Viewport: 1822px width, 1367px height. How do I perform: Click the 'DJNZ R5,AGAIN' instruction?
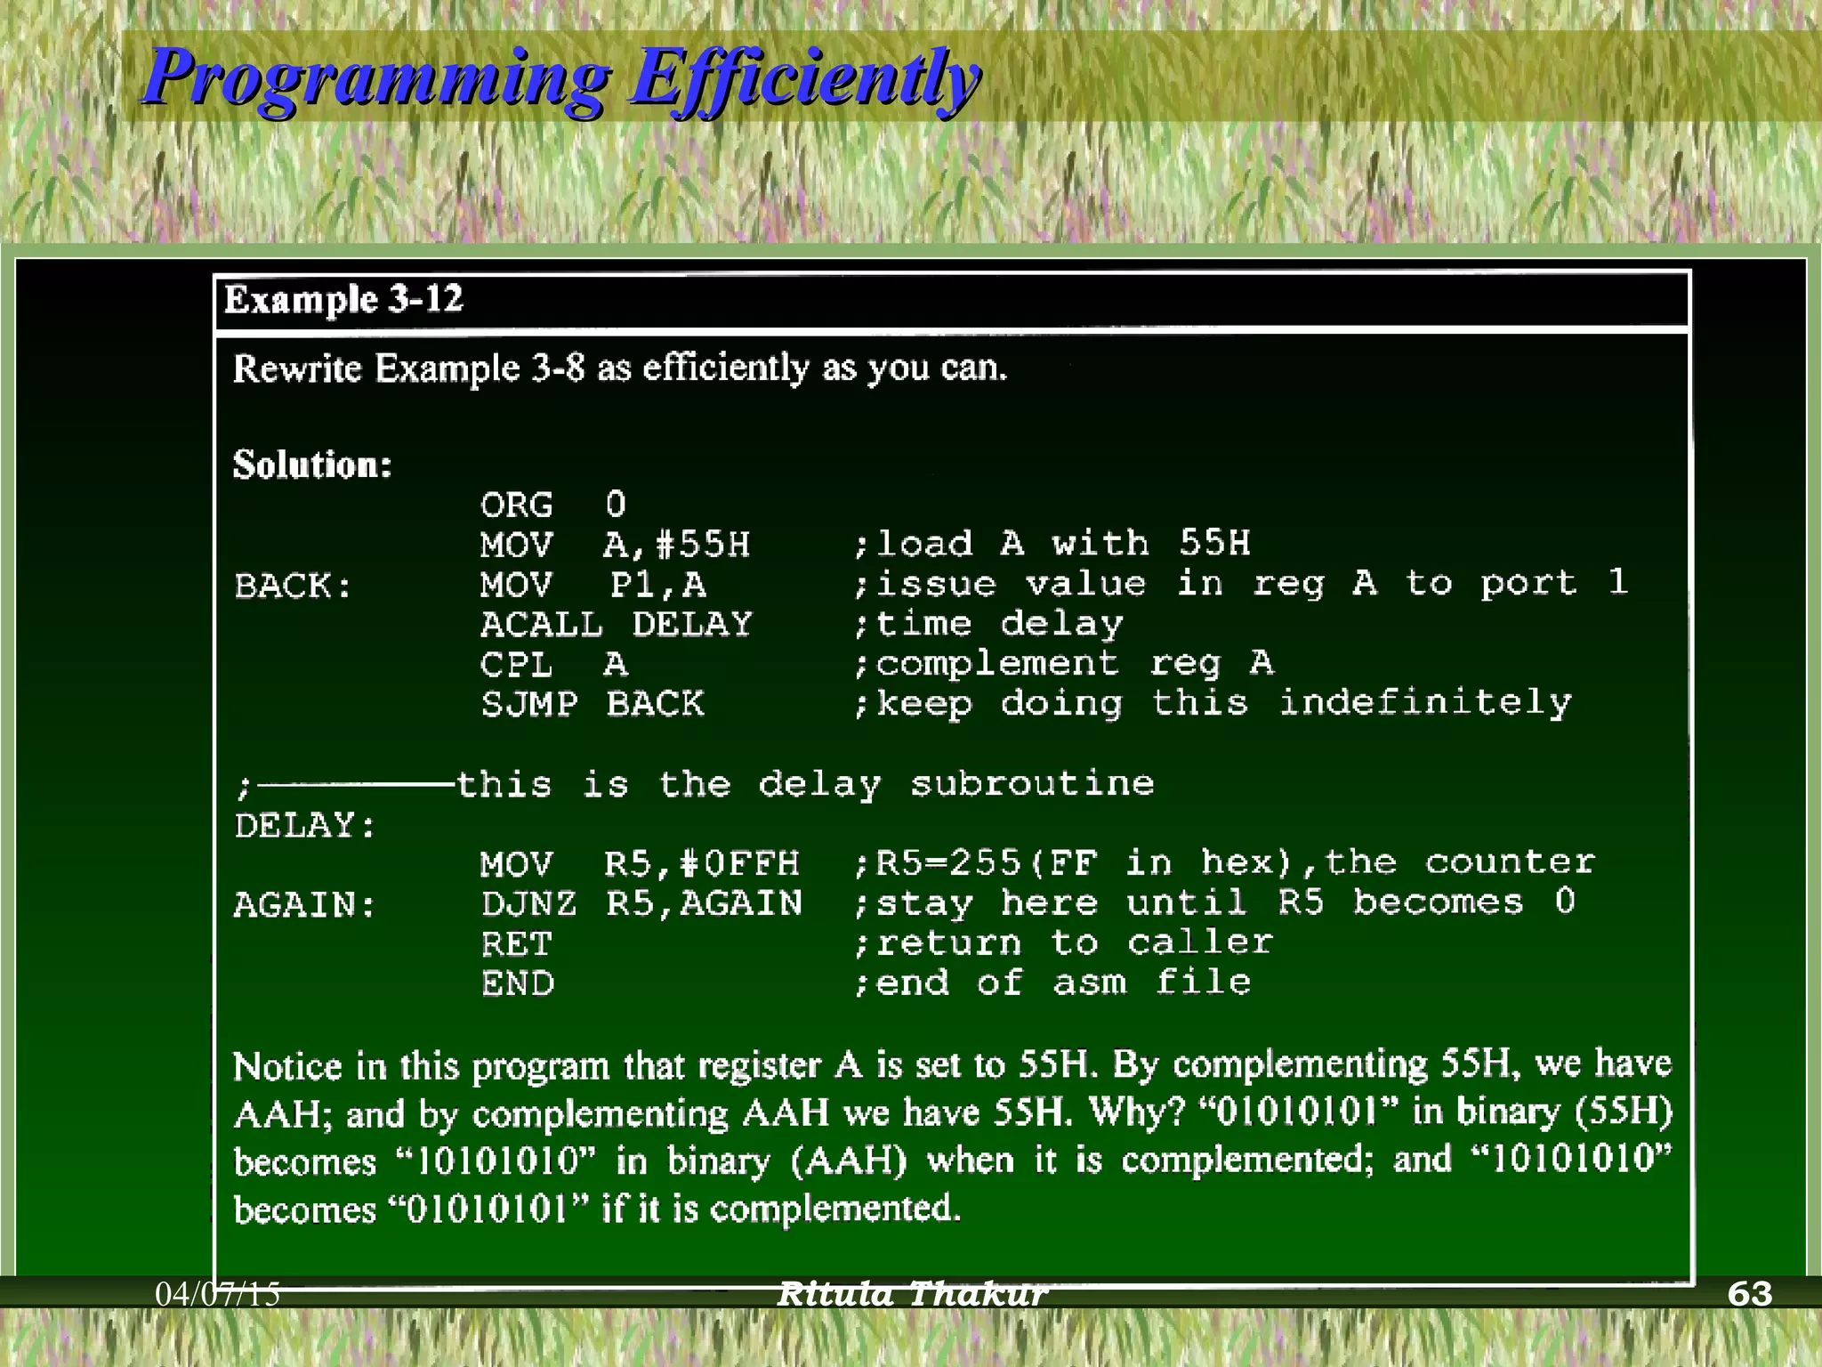[x=641, y=903]
